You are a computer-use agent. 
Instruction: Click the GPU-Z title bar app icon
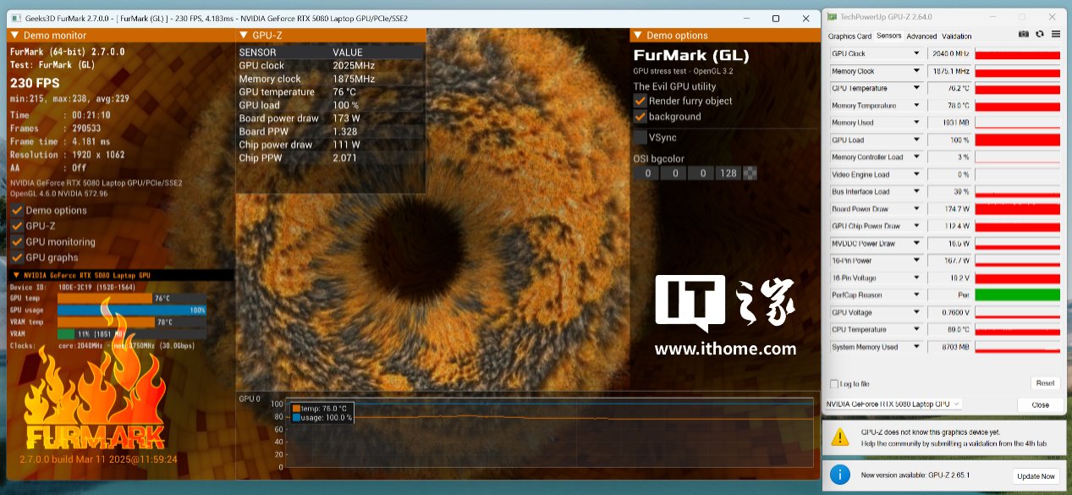[x=833, y=16]
